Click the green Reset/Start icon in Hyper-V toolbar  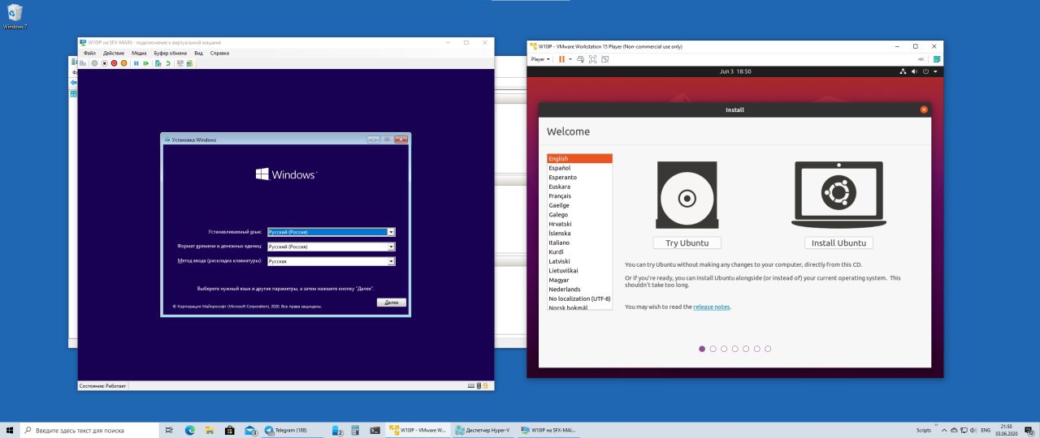click(146, 62)
